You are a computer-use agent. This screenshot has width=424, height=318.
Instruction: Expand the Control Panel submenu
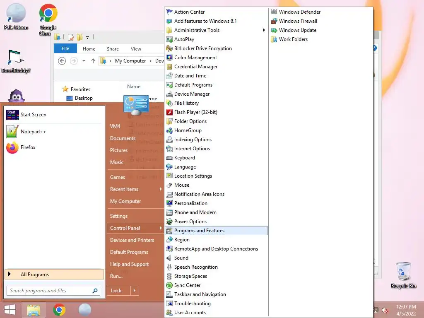click(161, 228)
